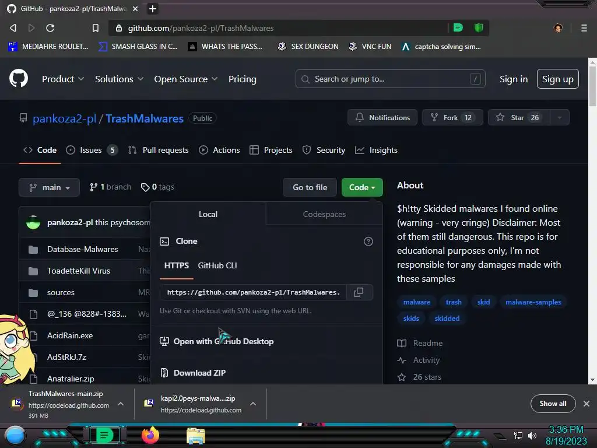
Task: Expand TrashMalwares-main.zip download options
Action: [x=120, y=404]
